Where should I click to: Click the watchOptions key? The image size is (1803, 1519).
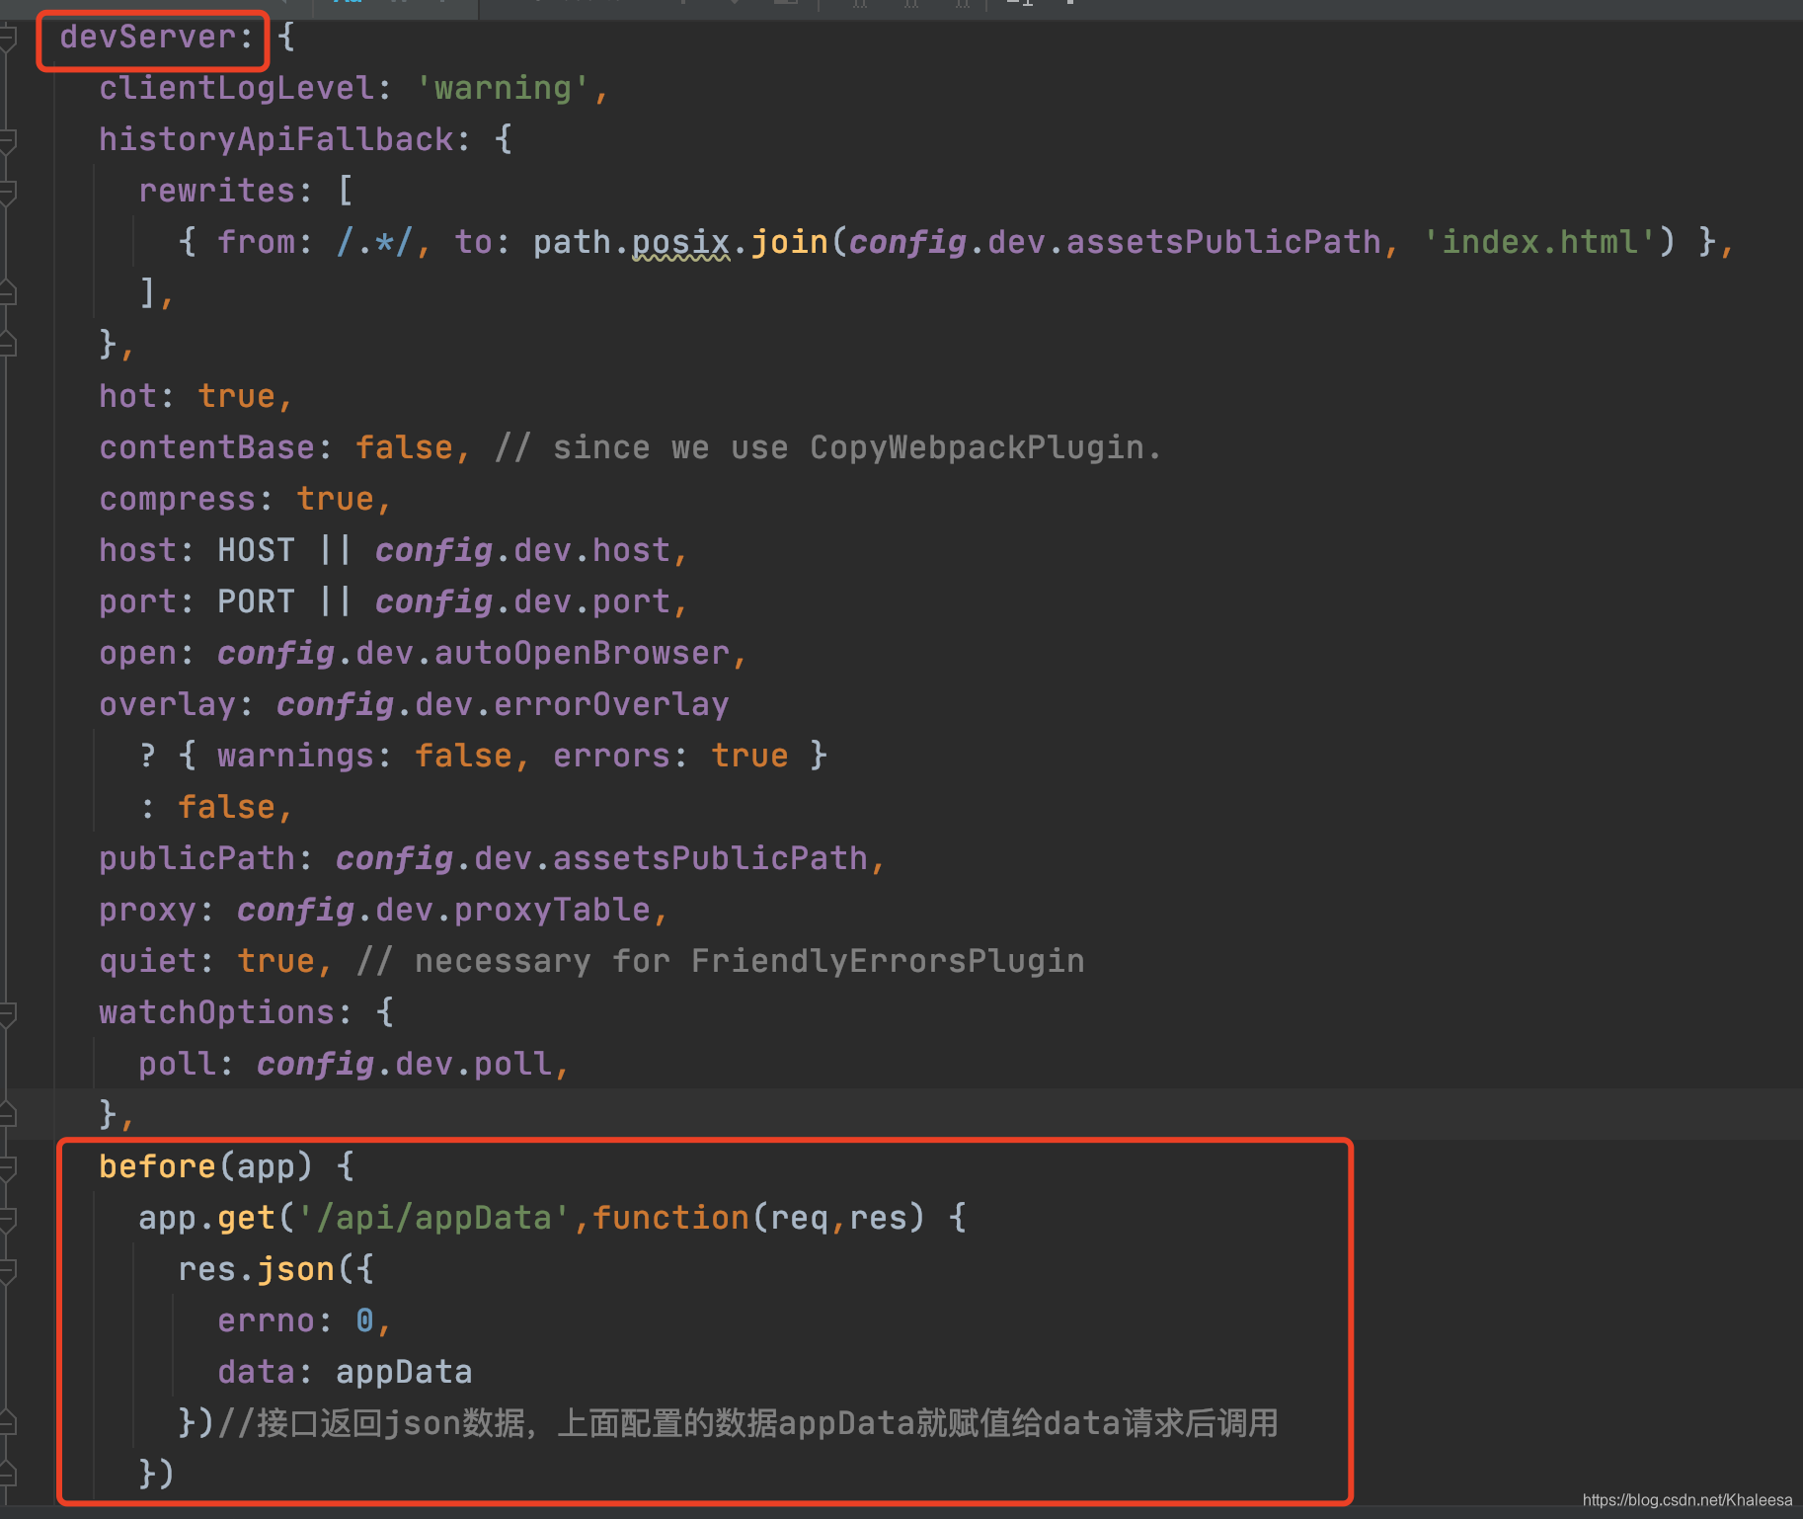(216, 1013)
